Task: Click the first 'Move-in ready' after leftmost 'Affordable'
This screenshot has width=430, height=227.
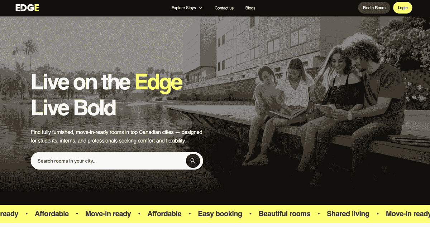Action: [108, 214]
